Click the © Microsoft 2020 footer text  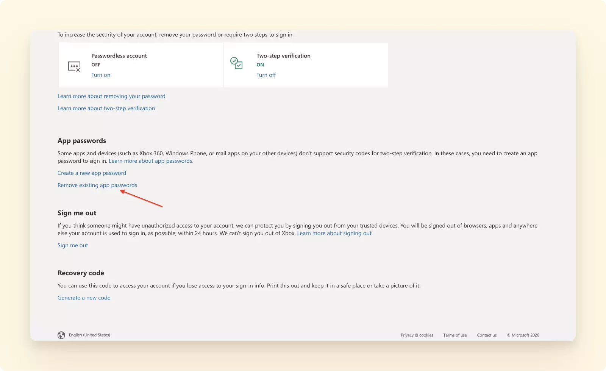point(523,335)
